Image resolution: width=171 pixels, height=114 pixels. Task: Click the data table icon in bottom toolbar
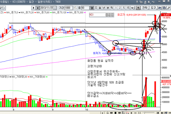123,113
